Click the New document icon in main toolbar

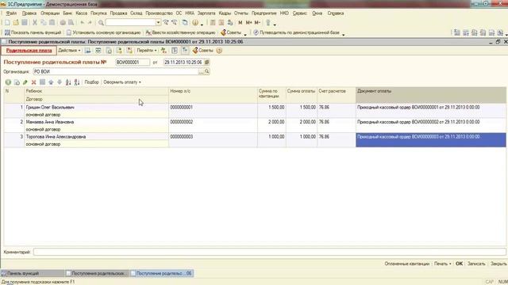click(x=7, y=23)
